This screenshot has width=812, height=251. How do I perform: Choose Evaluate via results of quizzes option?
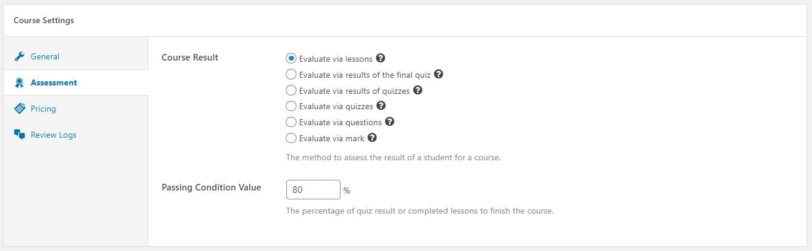click(291, 90)
